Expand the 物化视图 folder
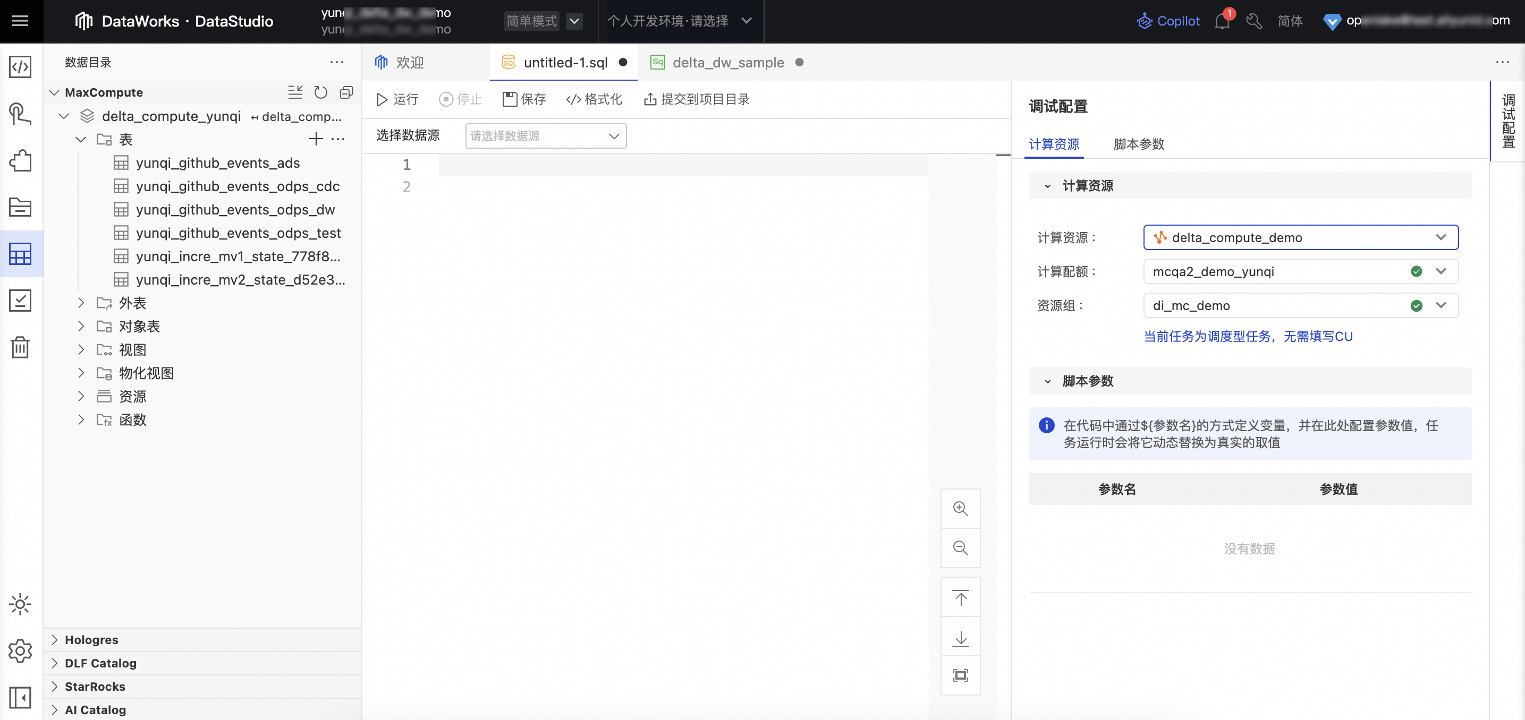Image resolution: width=1525 pixels, height=720 pixels. coord(81,373)
